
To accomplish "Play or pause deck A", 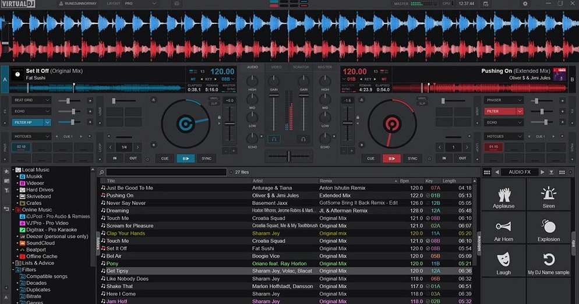I will 186,158.
